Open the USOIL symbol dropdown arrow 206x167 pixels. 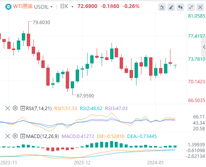52,7
